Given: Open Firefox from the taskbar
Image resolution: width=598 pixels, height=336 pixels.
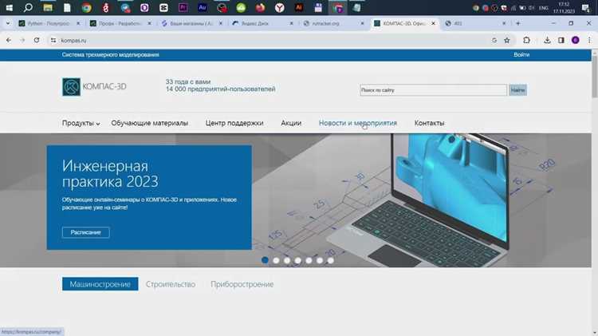Looking at the screenshot, I should coord(260,7).
